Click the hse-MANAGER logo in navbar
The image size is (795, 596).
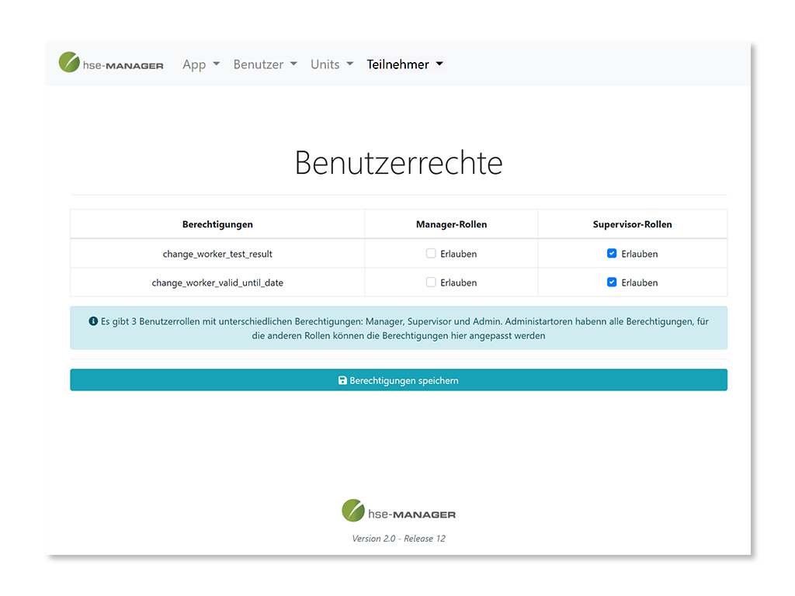[x=111, y=64]
